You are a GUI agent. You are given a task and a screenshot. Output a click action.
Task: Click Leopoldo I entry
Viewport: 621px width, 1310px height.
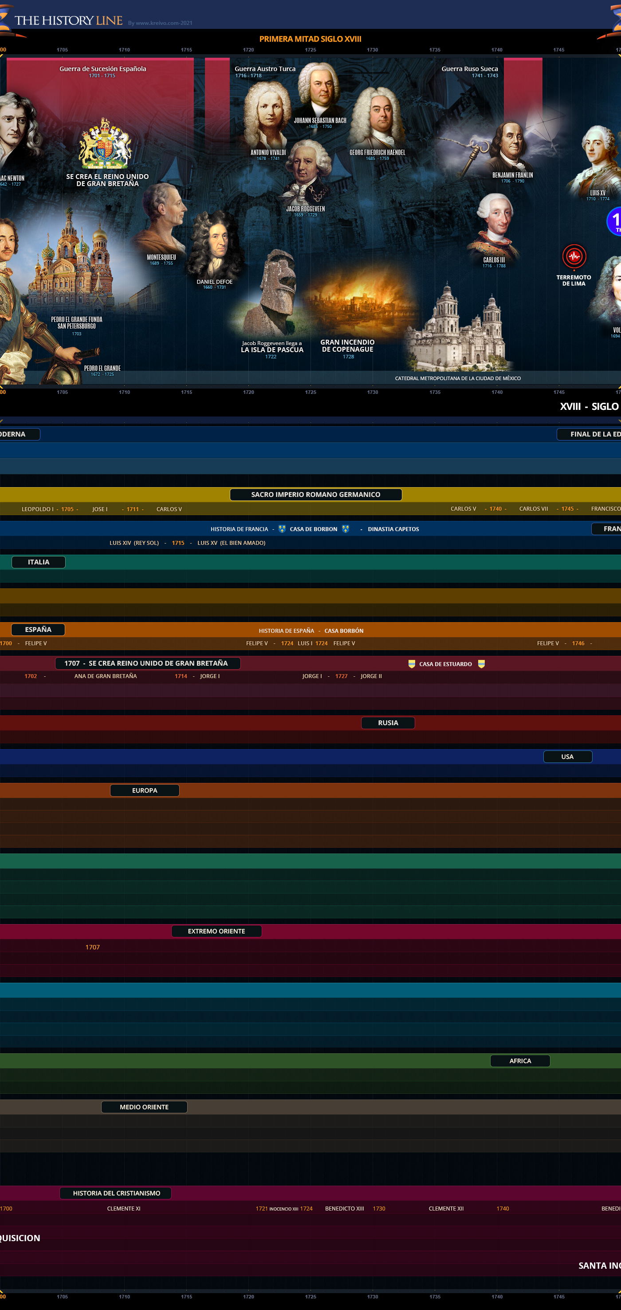coord(38,509)
